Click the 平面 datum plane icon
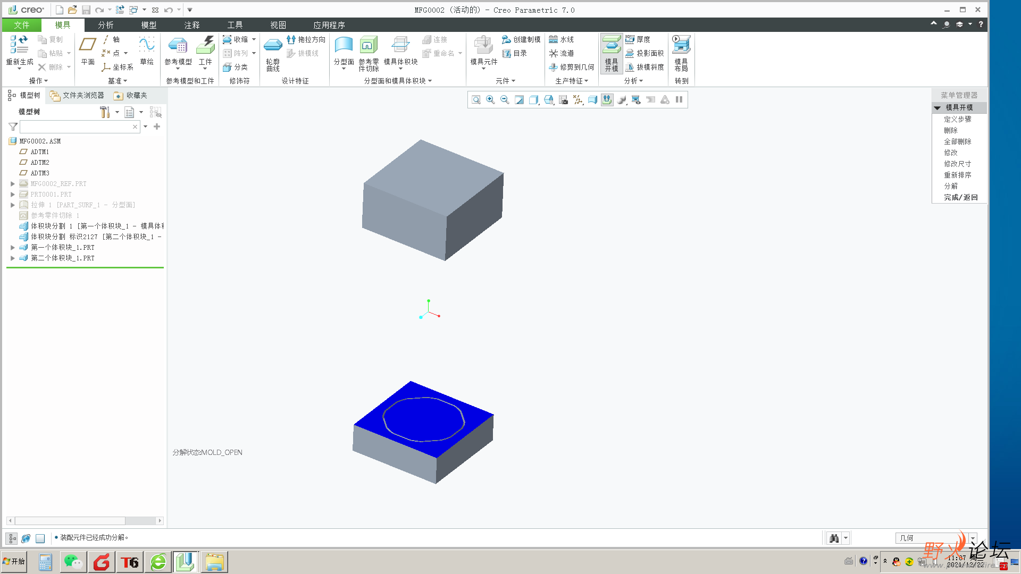The height and width of the screenshot is (574, 1021). [88, 51]
